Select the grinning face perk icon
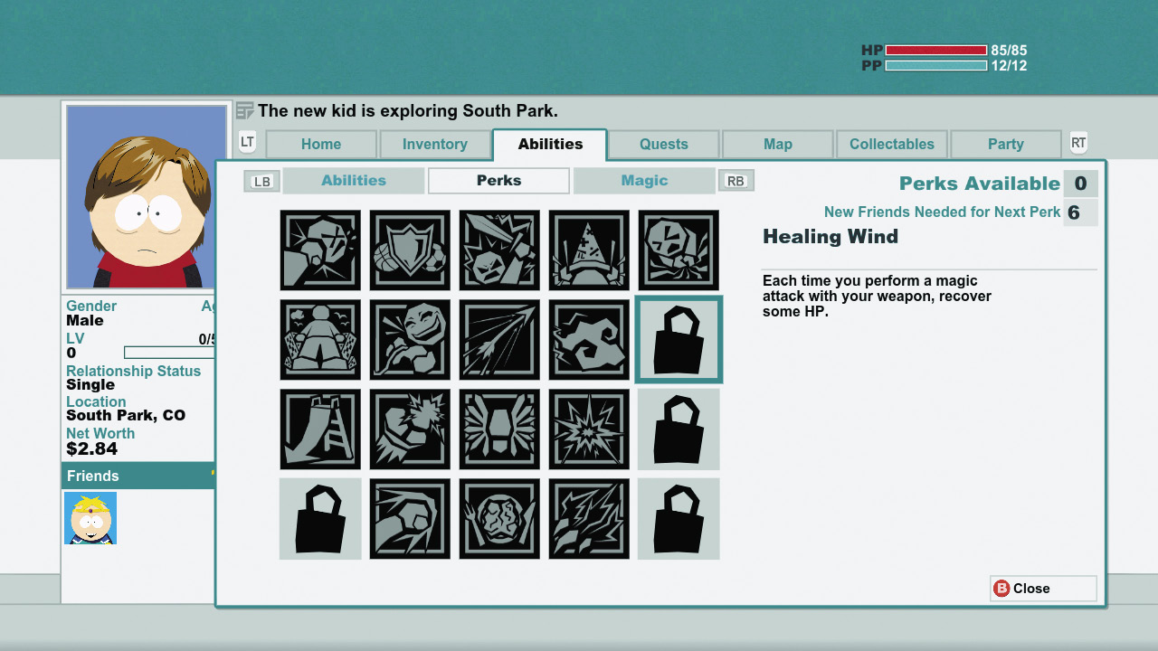This screenshot has width=1158, height=651. coord(410,340)
